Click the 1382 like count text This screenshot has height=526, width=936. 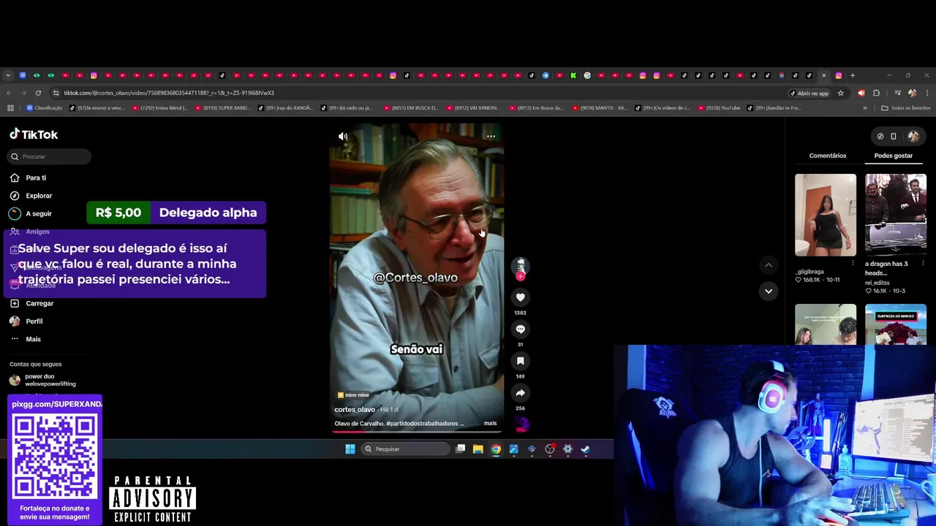[520, 313]
